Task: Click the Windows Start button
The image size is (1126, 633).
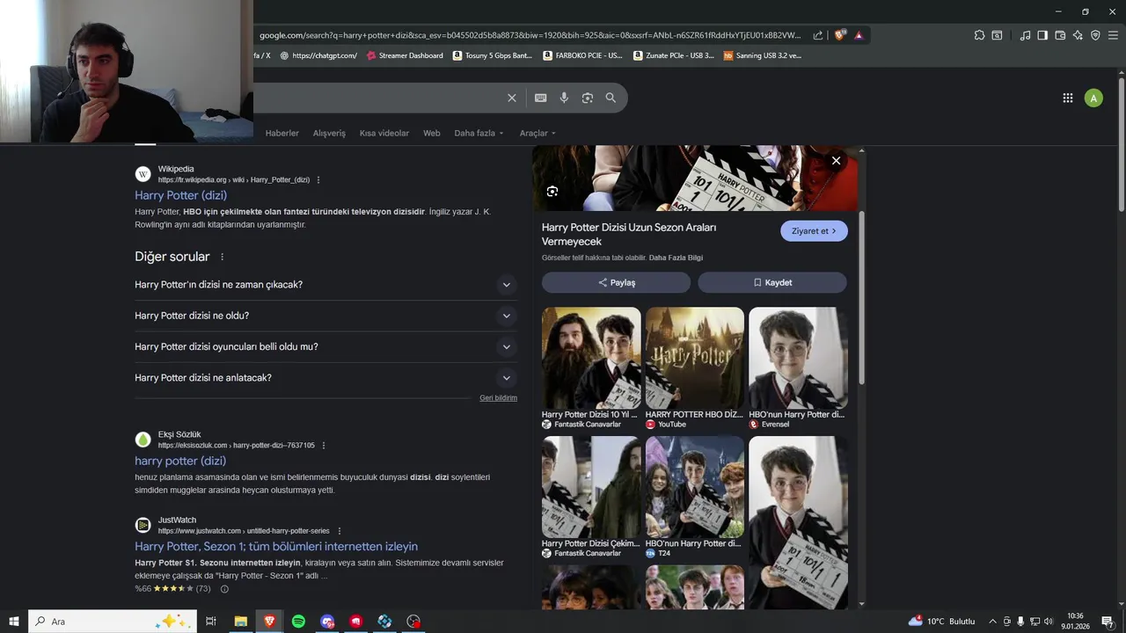Action: 14,622
